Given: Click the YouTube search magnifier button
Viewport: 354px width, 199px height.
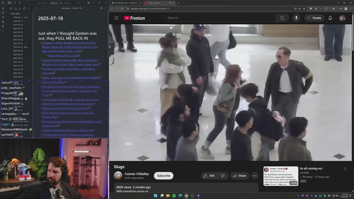Looking at the screenshot, I should 282,18.
